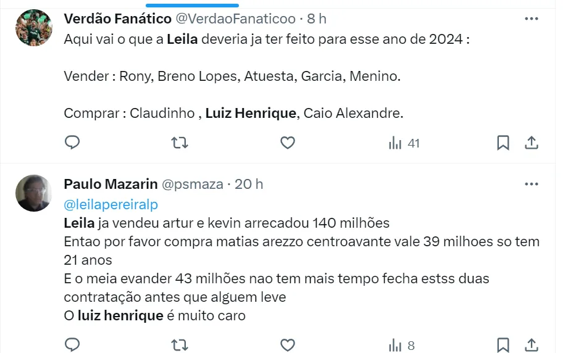The width and height of the screenshot is (576, 353).
Task: Bookmark Paulo Mazarin's tweet
Action: point(503,344)
